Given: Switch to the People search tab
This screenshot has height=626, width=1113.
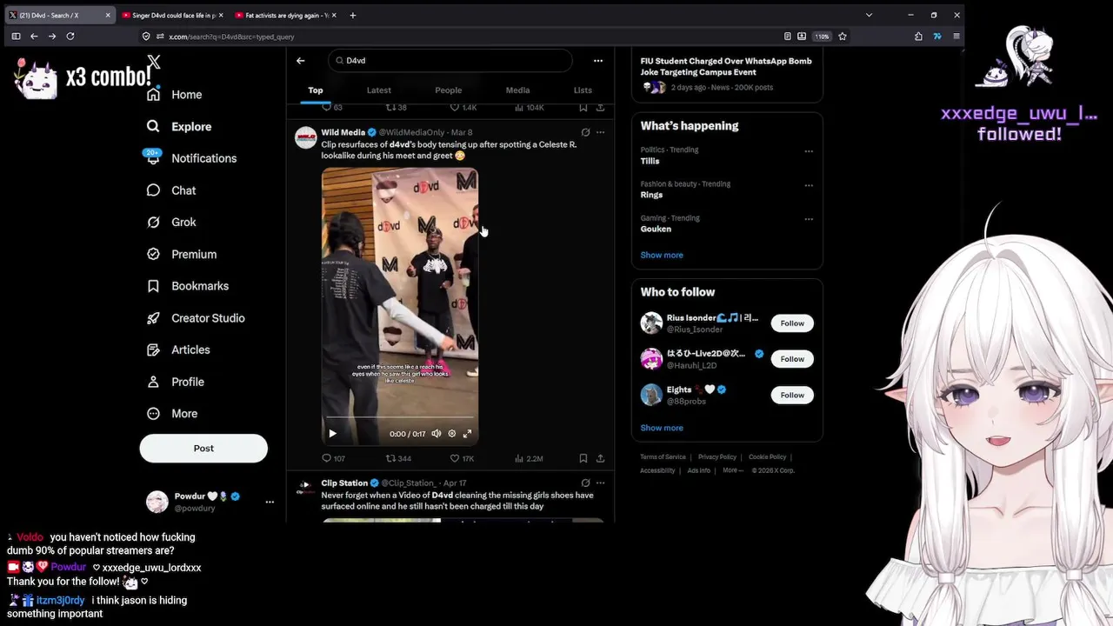Looking at the screenshot, I should tap(448, 90).
